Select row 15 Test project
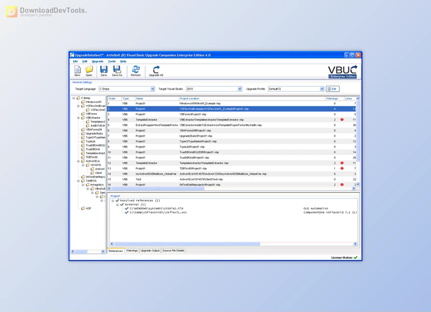The height and width of the screenshot is (312, 431). coord(232,179)
